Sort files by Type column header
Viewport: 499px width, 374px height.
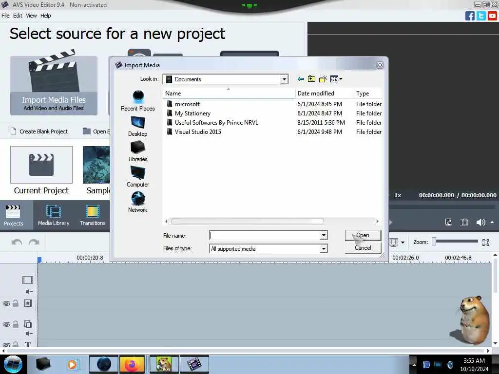[367, 93]
